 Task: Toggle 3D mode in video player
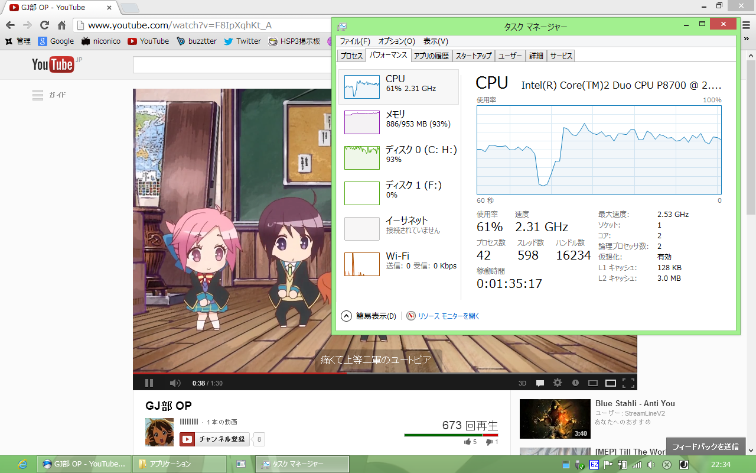tap(522, 383)
